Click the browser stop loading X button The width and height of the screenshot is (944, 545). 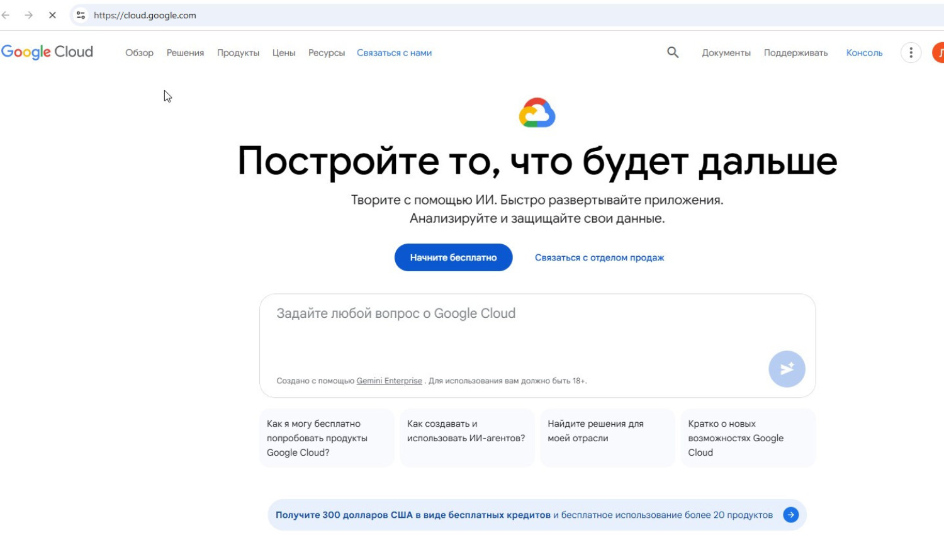(52, 15)
